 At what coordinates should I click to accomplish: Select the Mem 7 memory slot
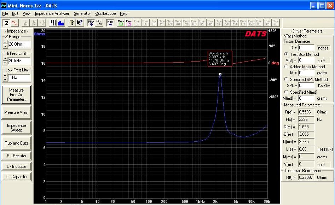point(170,23)
